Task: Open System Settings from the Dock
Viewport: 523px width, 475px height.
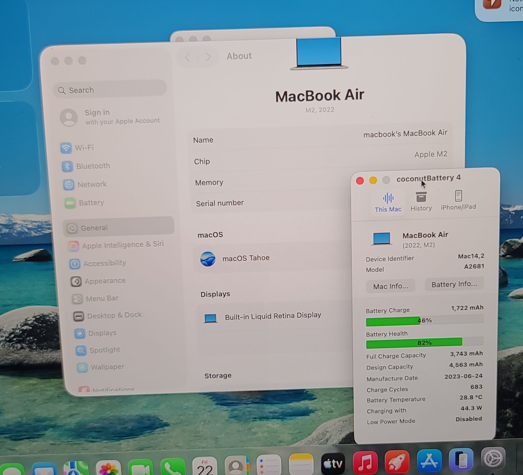Action: click(493, 458)
